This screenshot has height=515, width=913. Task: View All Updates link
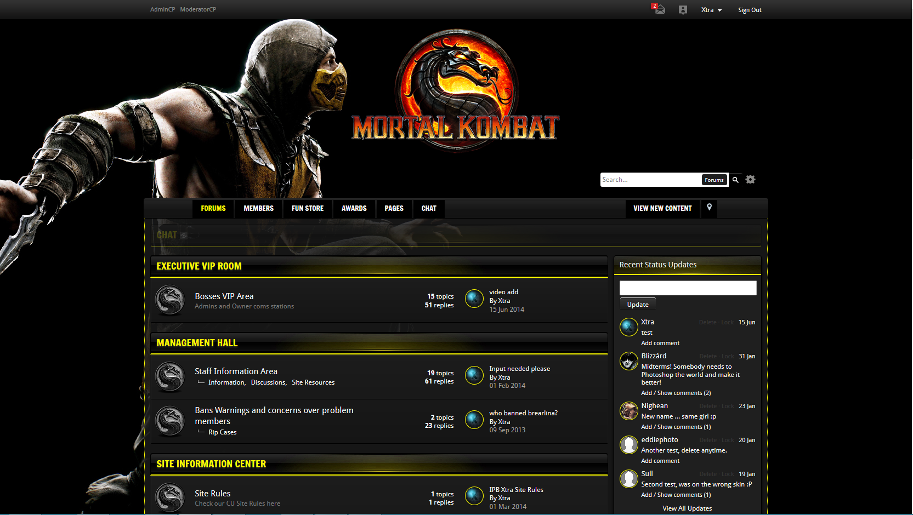point(687,508)
